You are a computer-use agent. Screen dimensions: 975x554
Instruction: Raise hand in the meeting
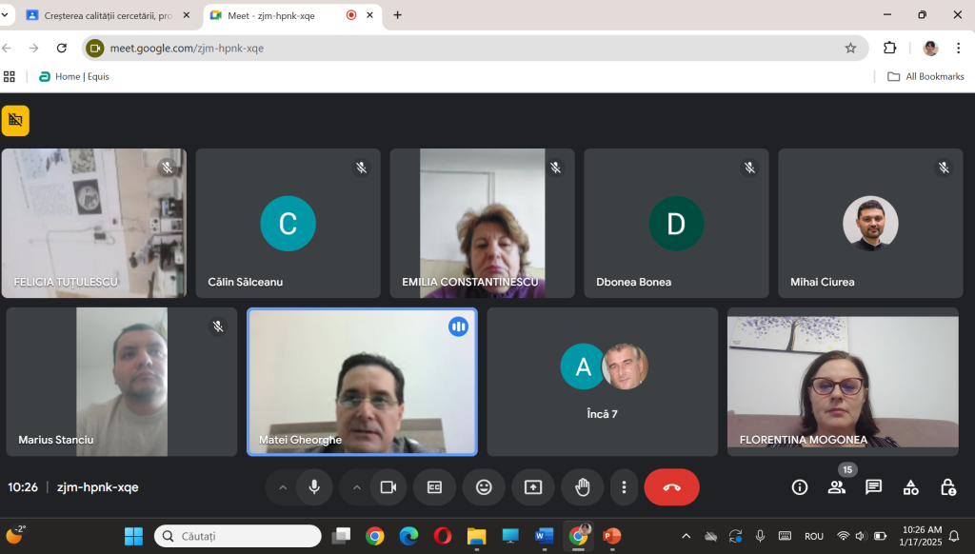(x=582, y=487)
